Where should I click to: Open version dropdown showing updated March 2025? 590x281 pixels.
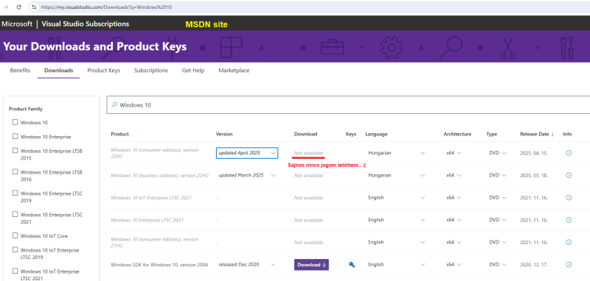(247, 175)
